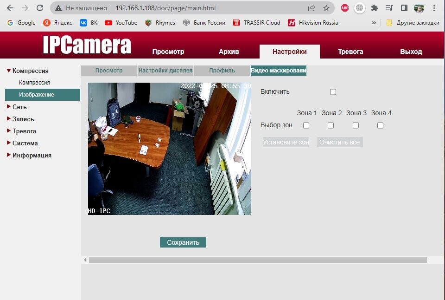Viewport: 445px width, 300px height.
Task: Open the Hikvision Russia bookmark
Action: (313, 22)
